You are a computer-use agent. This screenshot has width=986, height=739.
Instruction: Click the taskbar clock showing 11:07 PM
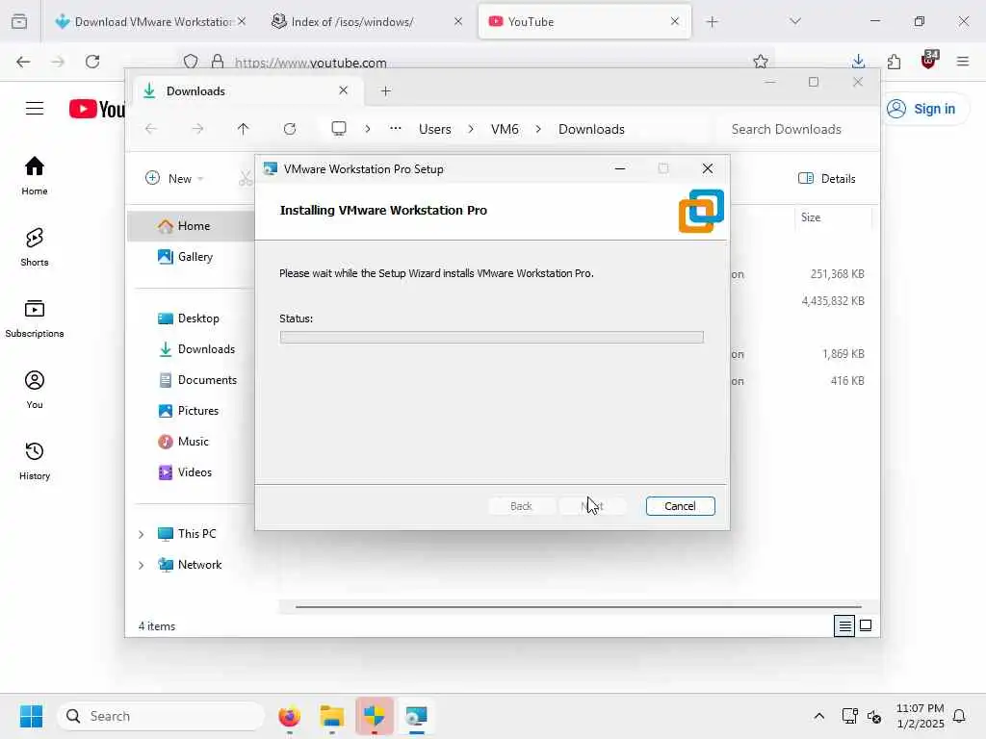(920, 716)
